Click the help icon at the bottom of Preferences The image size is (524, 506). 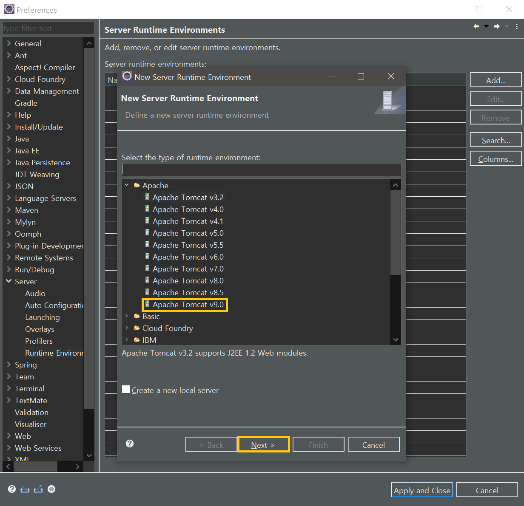click(12, 489)
